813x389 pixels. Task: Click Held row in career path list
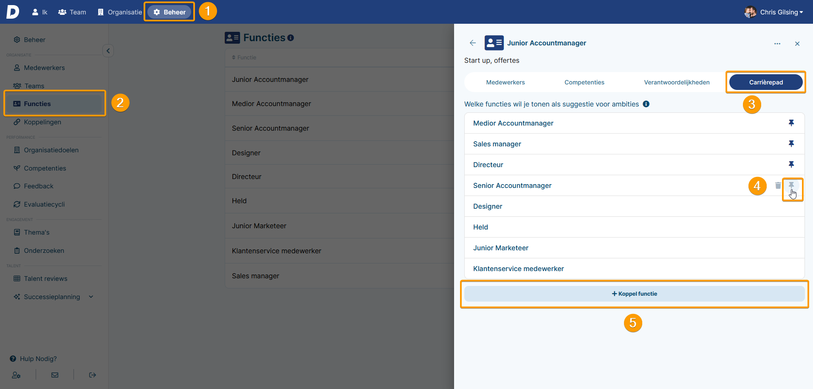[x=635, y=227]
